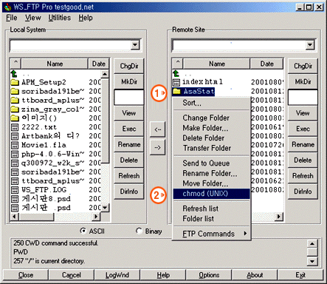Click the Movie1.fla file icon
Screen dimensions: 327x284
tap(15, 145)
